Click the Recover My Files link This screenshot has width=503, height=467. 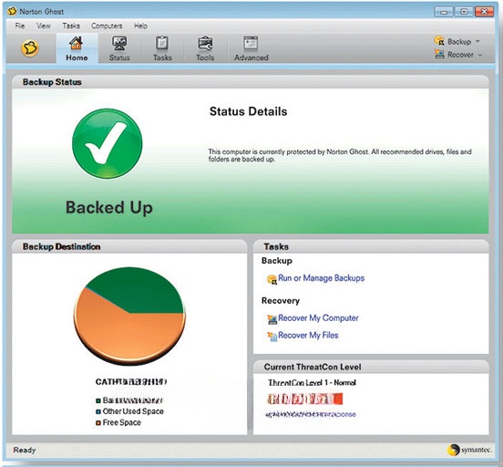308,336
